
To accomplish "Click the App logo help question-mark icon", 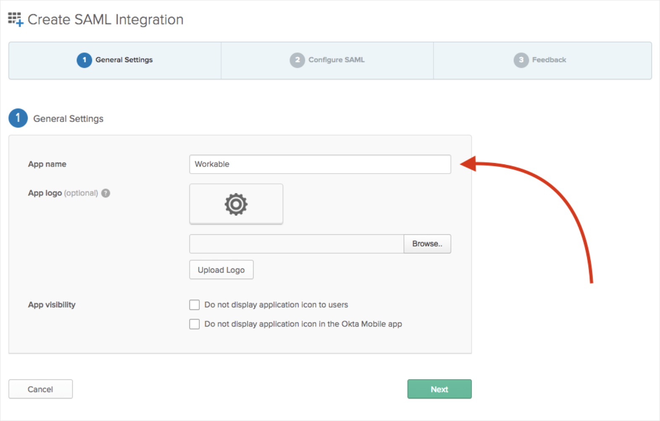I will point(106,193).
